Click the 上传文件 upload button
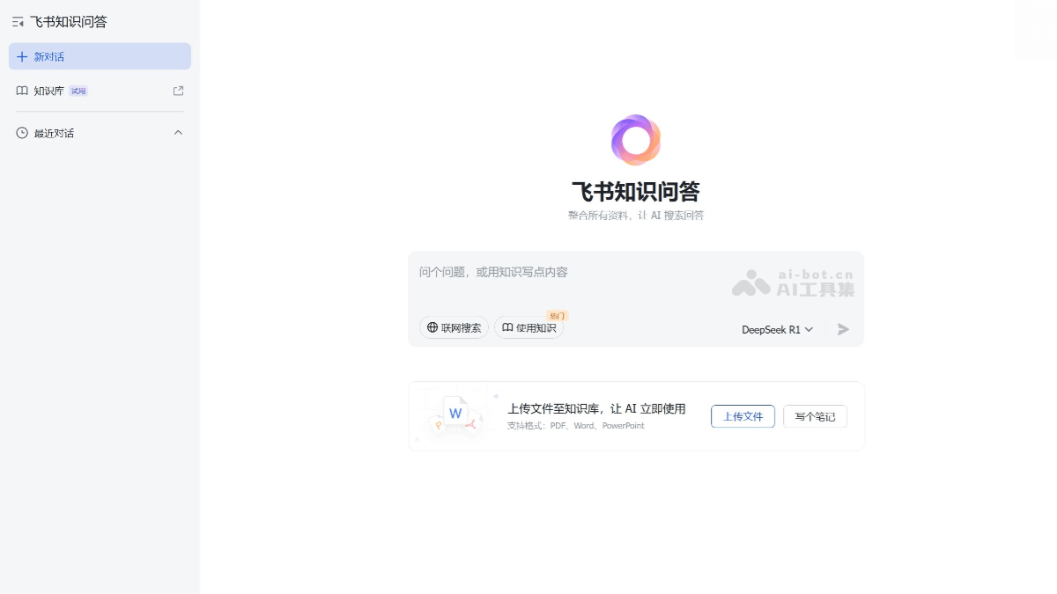Viewport: 1057px width, 594px height. tap(743, 416)
